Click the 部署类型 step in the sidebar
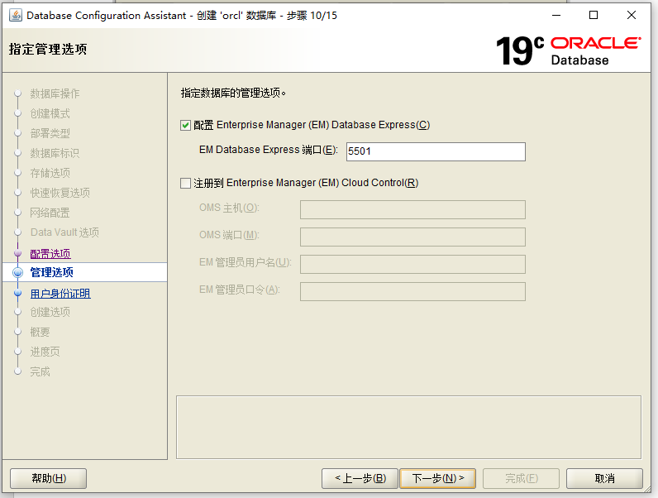Screen dimensions: 658x498 pos(50,133)
